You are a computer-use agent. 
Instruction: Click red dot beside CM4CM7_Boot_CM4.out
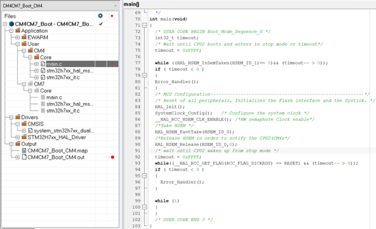pyautogui.click(x=113, y=157)
